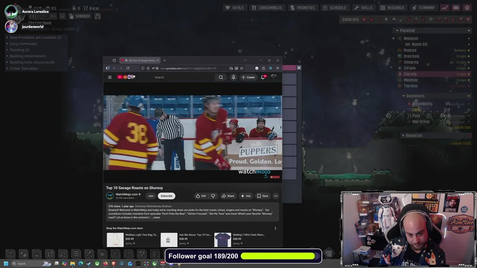Select Apollo XIV under Neolazon
The image size is (477, 268).
pyautogui.click(x=420, y=44)
